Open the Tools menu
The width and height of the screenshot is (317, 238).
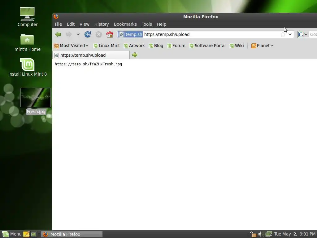tap(146, 24)
